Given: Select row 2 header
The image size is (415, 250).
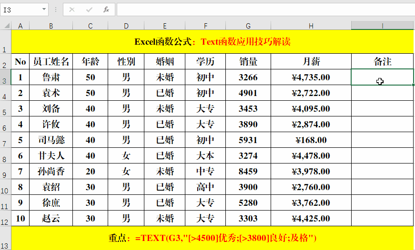Looking at the screenshot, I should click(x=5, y=61).
